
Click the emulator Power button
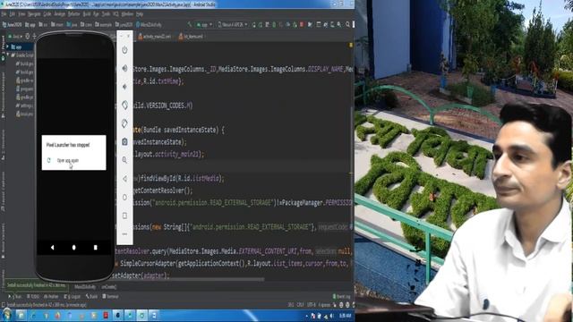[124, 50]
